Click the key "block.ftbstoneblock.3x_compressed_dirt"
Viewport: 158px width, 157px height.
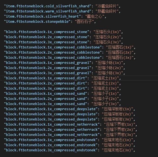pyautogui.click(x=46, y=89)
